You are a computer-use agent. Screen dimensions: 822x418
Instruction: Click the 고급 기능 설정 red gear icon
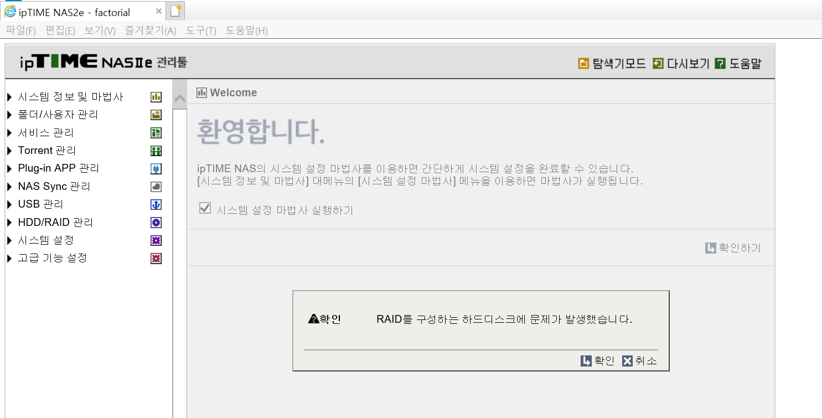click(x=156, y=258)
